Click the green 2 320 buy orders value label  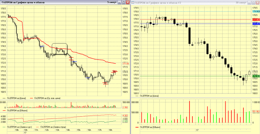[125, 121]
